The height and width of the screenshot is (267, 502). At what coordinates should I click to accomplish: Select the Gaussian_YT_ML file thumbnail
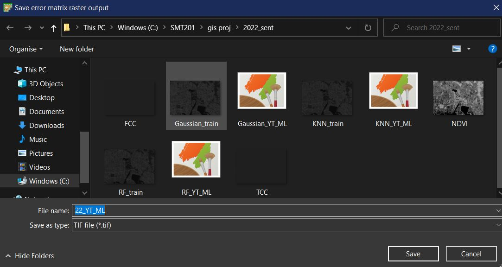click(x=262, y=91)
